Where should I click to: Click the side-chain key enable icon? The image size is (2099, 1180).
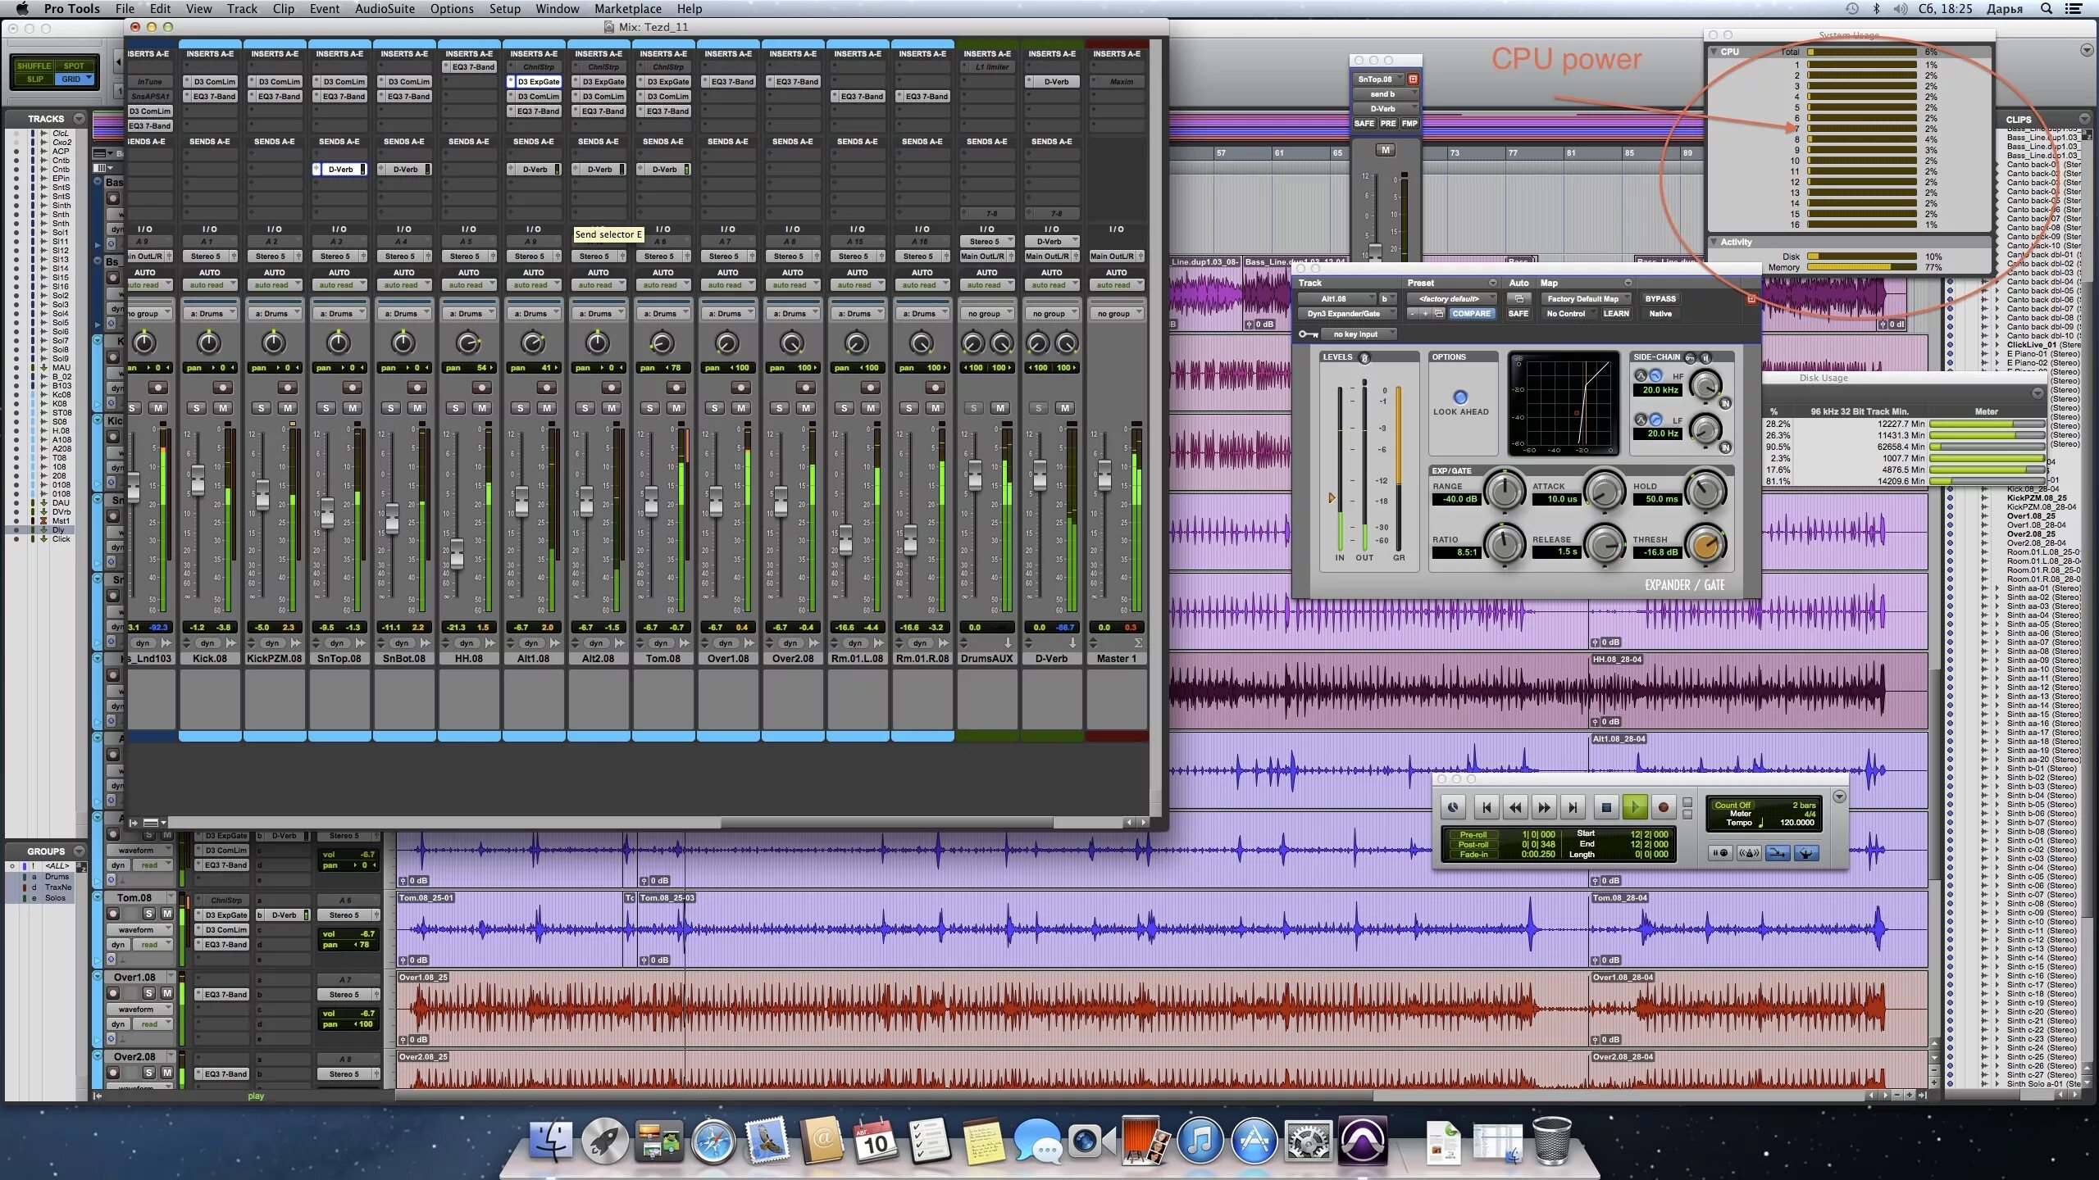click(1690, 358)
